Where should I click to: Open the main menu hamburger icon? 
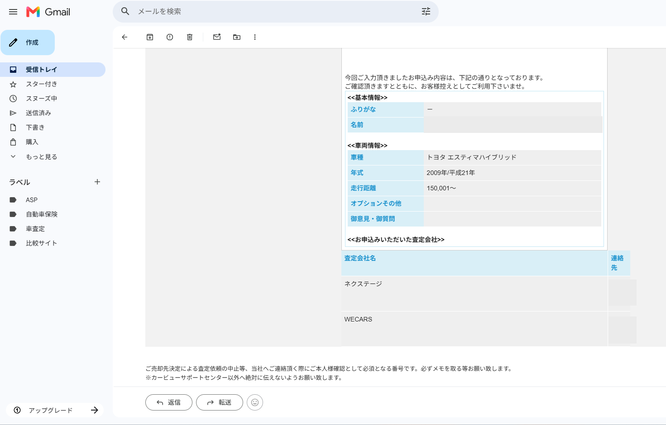(x=13, y=12)
